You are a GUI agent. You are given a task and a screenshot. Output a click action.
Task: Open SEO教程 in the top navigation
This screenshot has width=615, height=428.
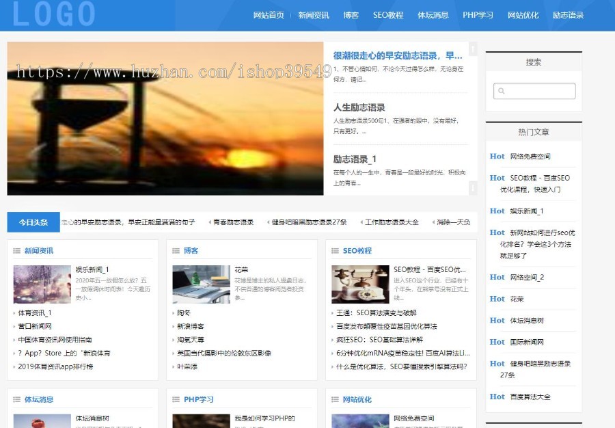[388, 15]
